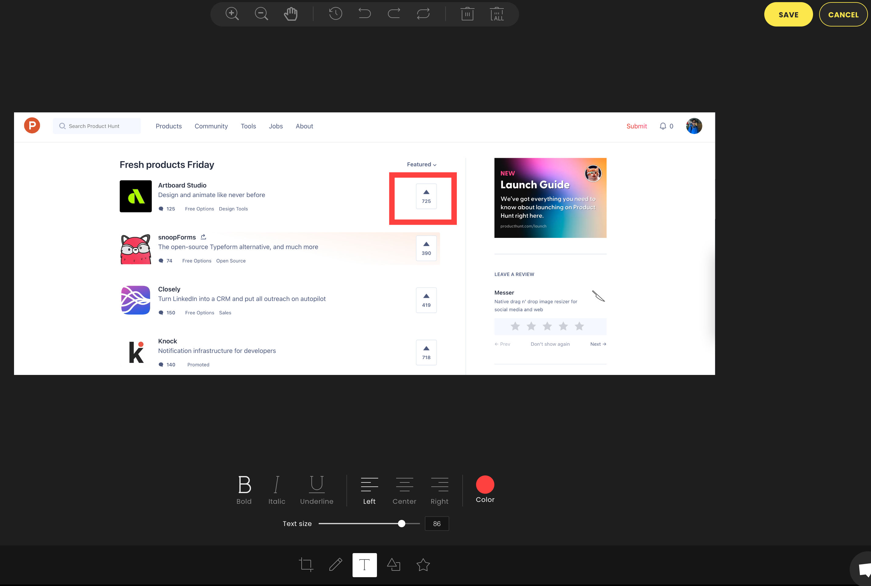Screen dimensions: 871x586
Task: Click the Text size value field
Action: [x=437, y=524]
